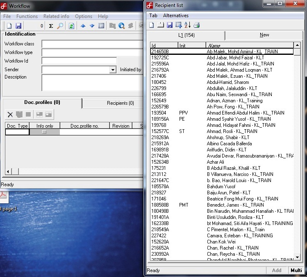Toggle the Info only checkbox
The height and width of the screenshot is (277, 307).
click(44, 132)
